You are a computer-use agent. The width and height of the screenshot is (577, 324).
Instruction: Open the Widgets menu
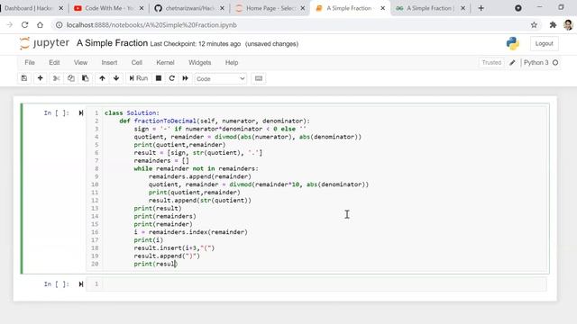click(200, 62)
